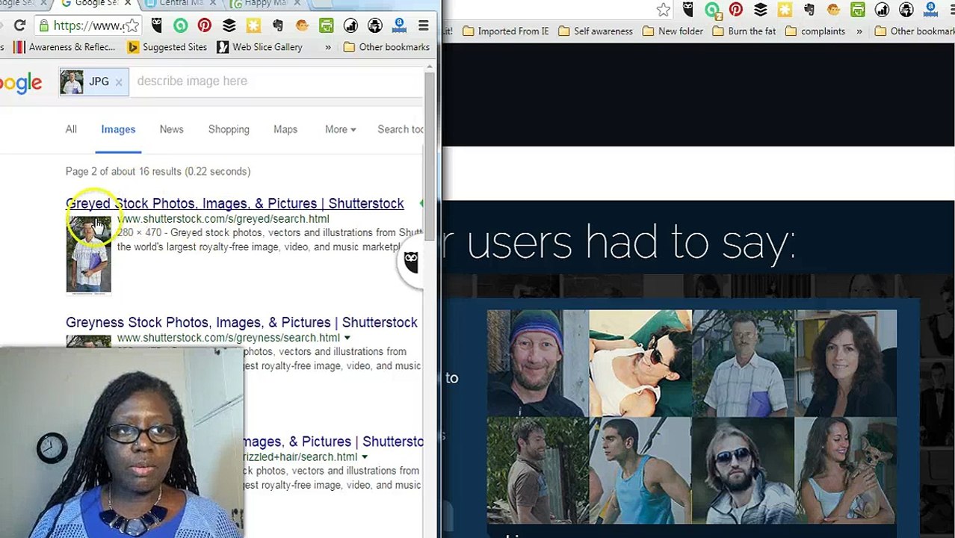Screen dimensions: 955x538
Task: Click the describe image here search field
Action: point(276,81)
